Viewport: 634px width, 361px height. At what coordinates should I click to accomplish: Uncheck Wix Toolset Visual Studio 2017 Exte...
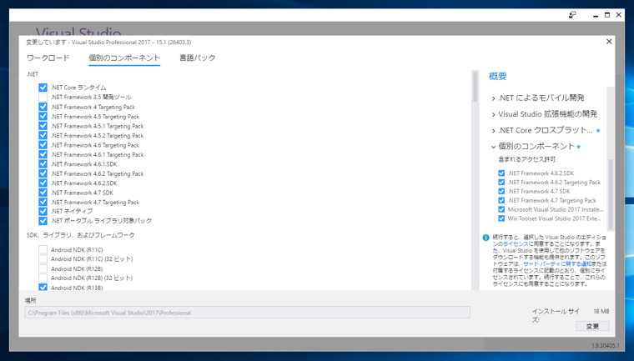click(x=501, y=218)
